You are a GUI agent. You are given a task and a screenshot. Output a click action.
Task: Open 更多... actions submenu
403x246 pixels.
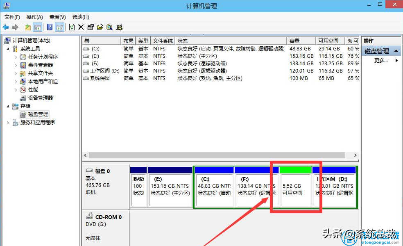[x=381, y=60]
